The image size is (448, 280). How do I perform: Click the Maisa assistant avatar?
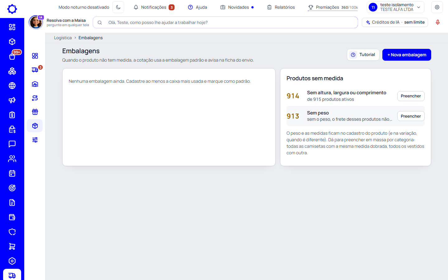[x=36, y=22]
